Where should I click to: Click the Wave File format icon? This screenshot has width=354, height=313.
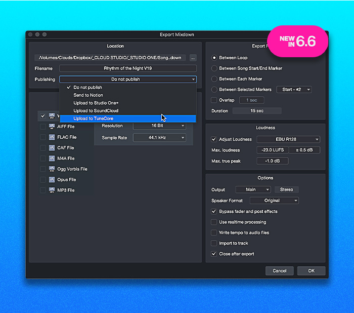(x=52, y=116)
